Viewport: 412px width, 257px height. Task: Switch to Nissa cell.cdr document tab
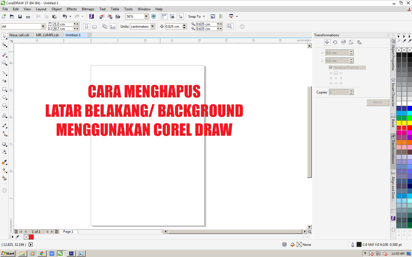[19, 35]
